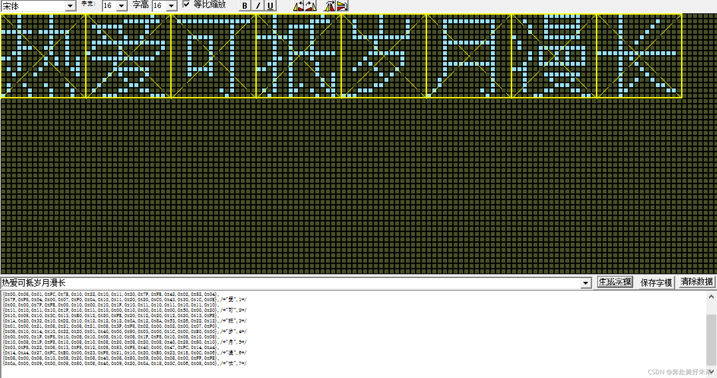The width and height of the screenshot is (717, 378).
Task: Open the 宋体 font dropdown
Action: (x=70, y=6)
